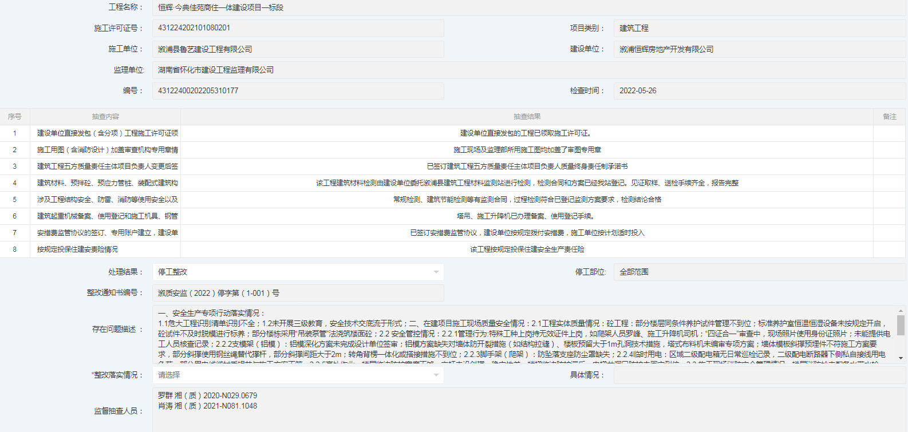Click the textarea scrollbar up arrow
908x432 pixels.
(x=901, y=310)
